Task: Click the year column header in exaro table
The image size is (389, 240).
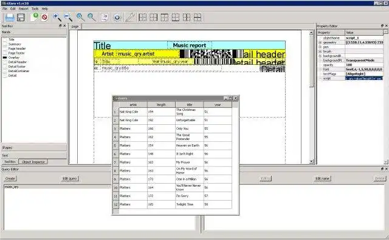Action: [x=218, y=105]
